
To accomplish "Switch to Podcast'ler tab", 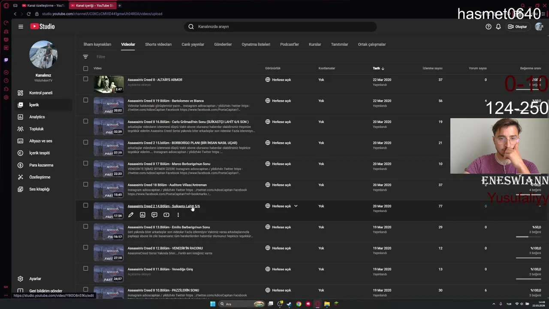I will point(290,44).
